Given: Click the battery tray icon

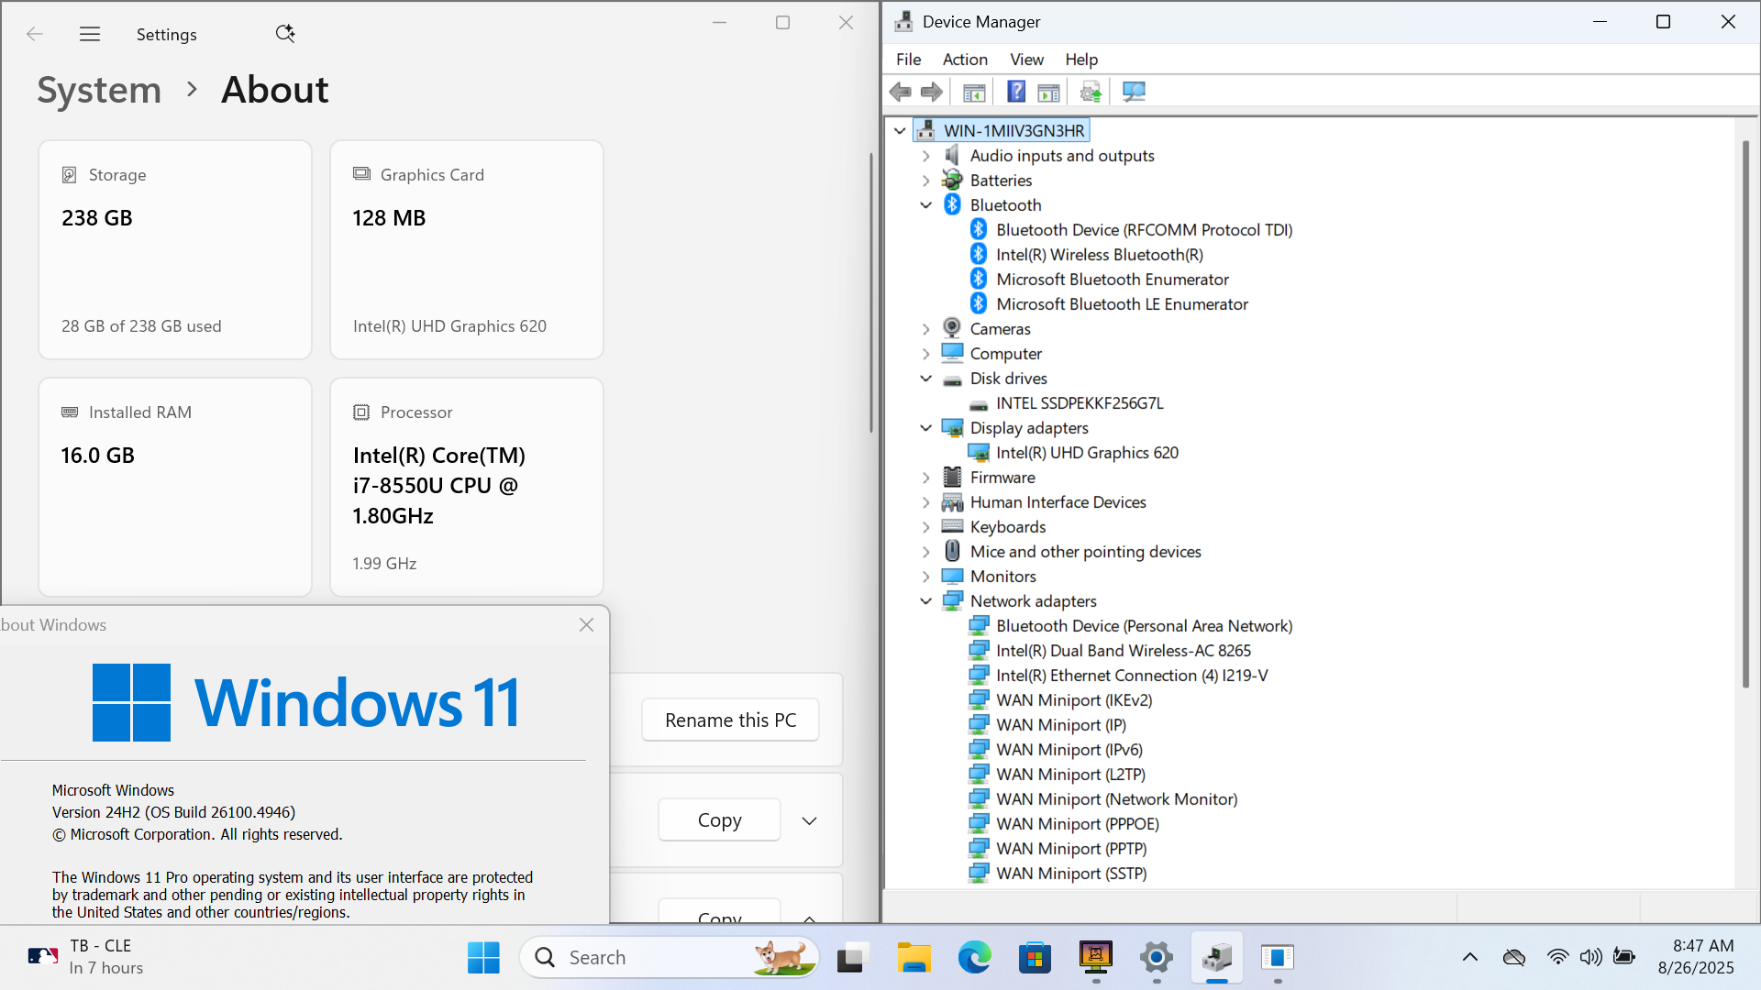Looking at the screenshot, I should (x=1624, y=957).
